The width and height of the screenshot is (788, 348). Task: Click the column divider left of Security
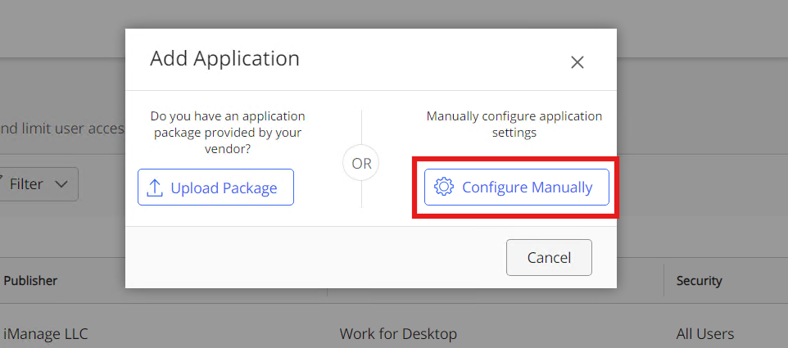click(x=663, y=280)
